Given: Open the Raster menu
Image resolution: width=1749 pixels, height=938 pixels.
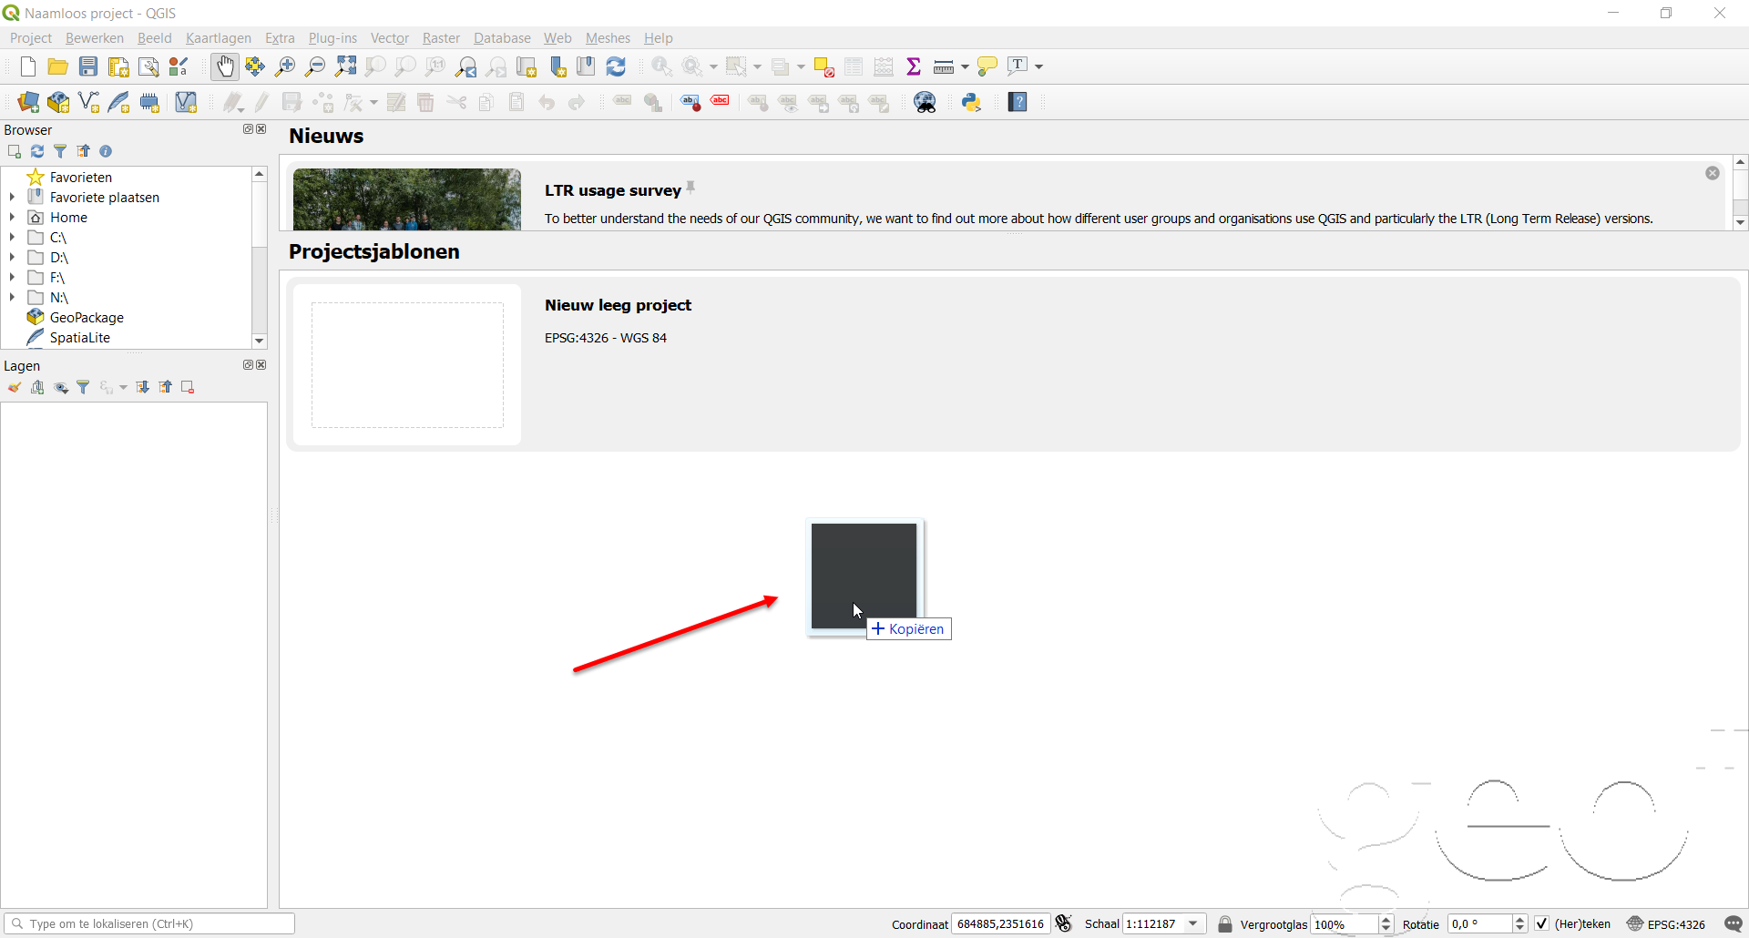Looking at the screenshot, I should pos(441,37).
